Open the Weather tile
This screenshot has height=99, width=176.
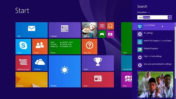pyautogui.click(x=65, y=71)
